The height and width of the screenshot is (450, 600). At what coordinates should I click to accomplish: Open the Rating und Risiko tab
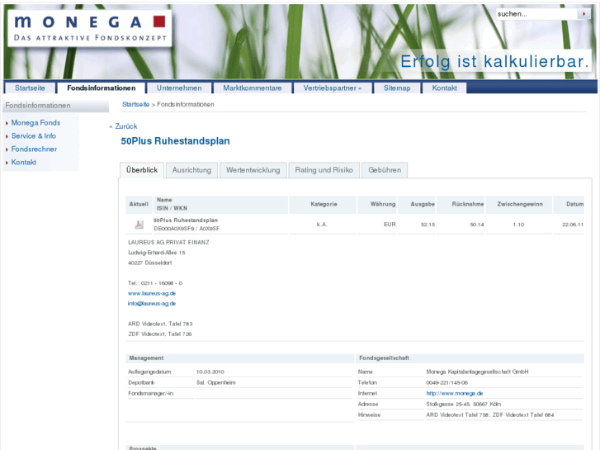click(x=324, y=170)
